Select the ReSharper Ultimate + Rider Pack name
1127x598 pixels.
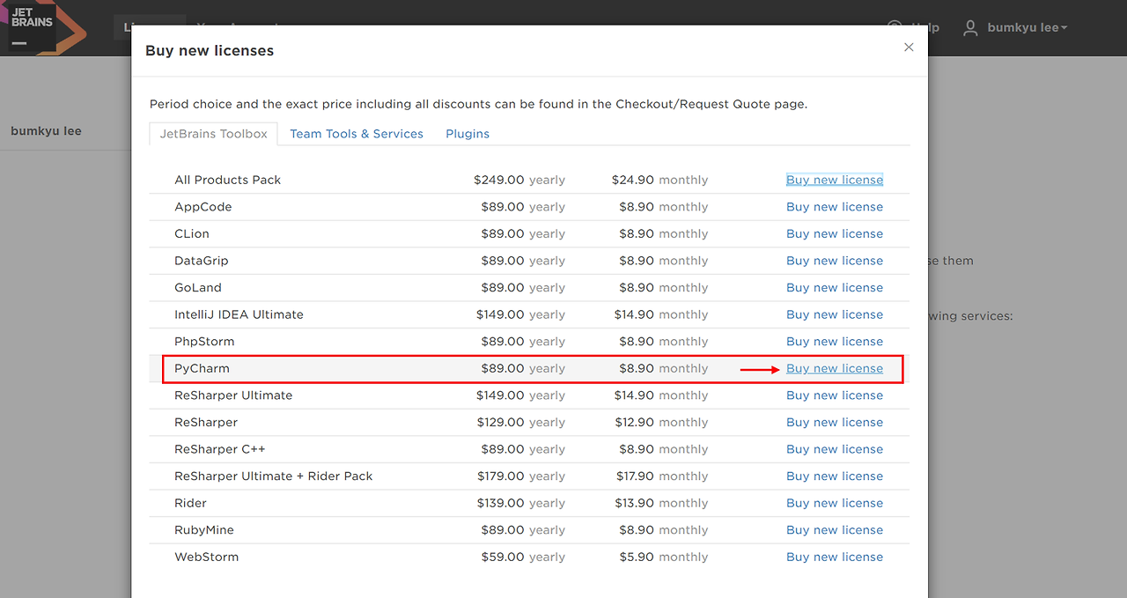(274, 476)
